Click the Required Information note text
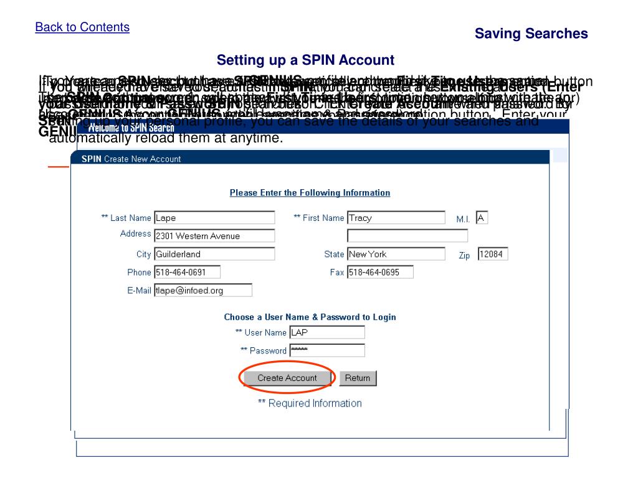This screenshot has height=478, width=638. (310, 403)
